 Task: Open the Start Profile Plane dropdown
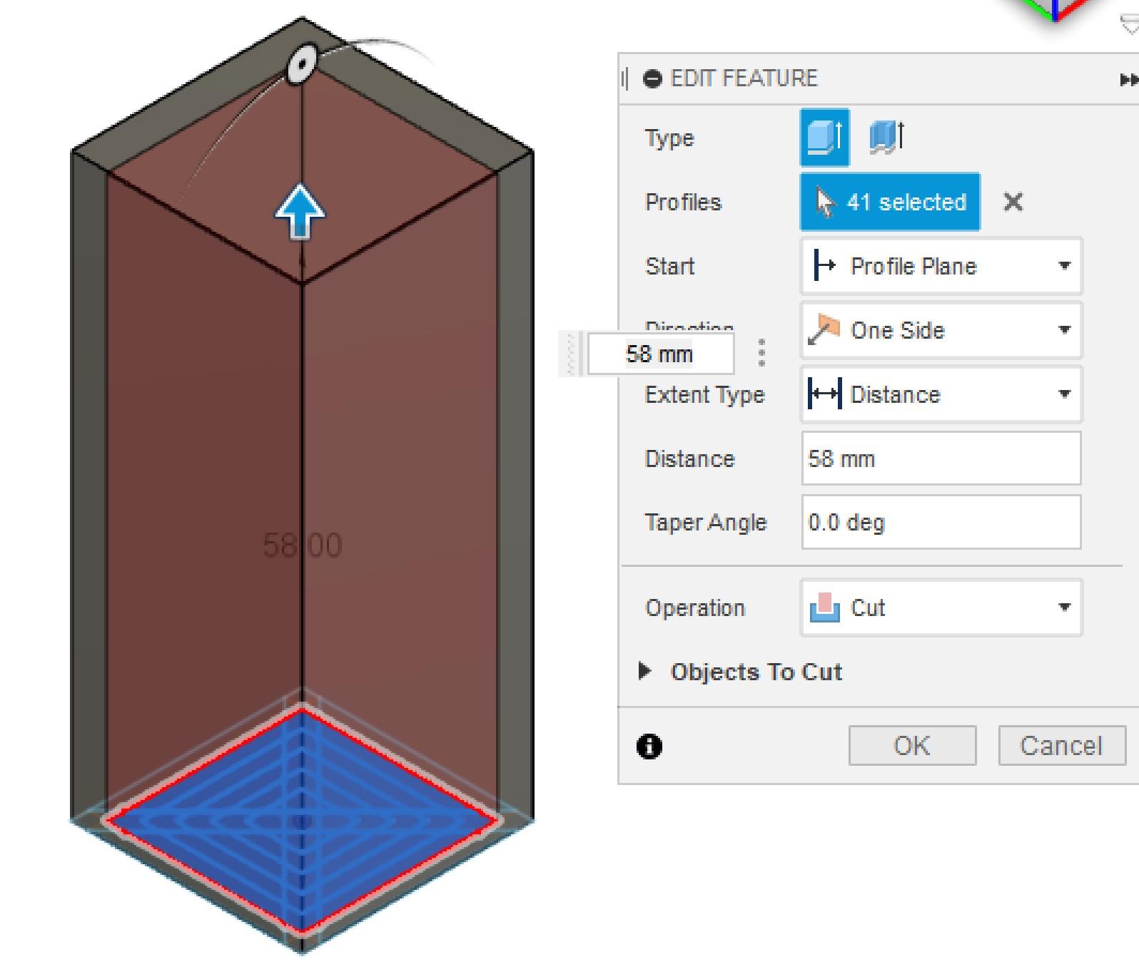(941, 266)
